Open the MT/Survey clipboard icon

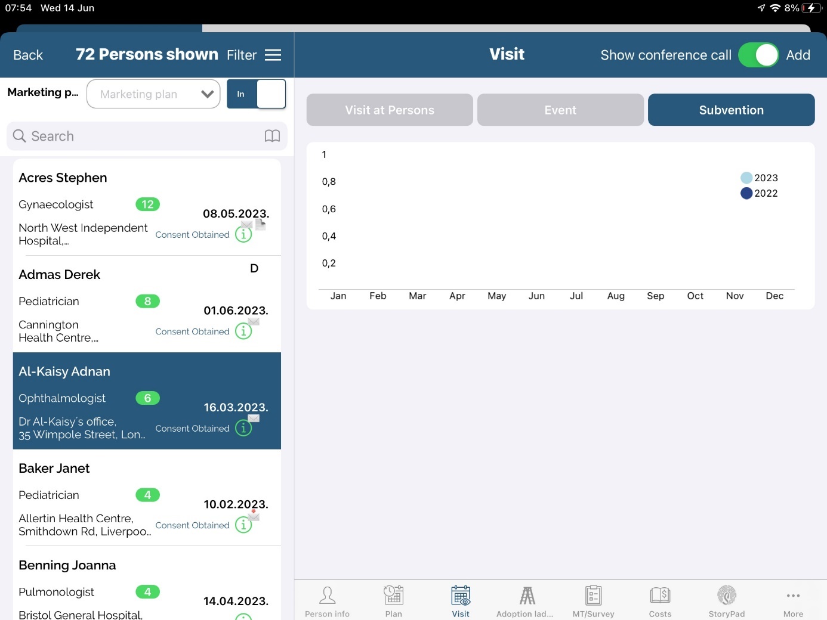(x=593, y=596)
